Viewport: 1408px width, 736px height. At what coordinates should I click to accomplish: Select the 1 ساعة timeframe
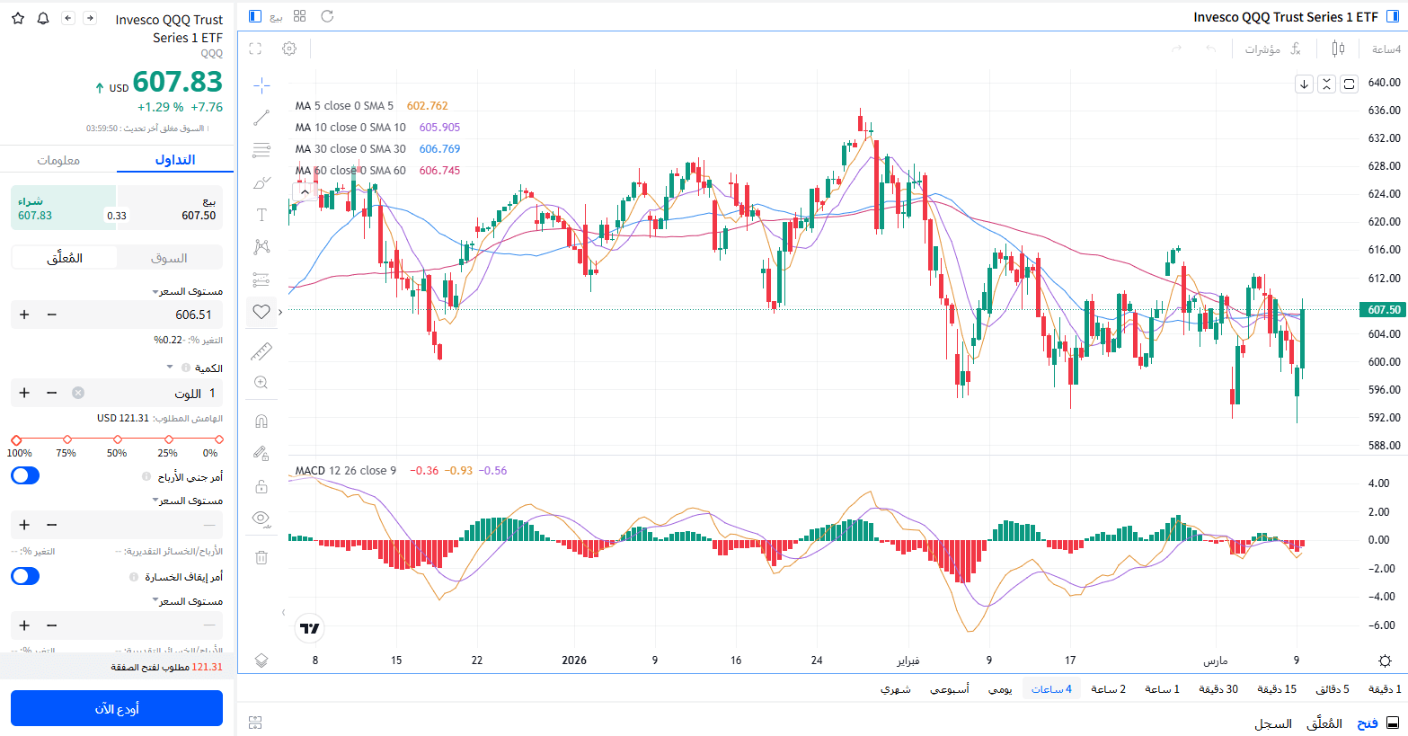(1161, 689)
